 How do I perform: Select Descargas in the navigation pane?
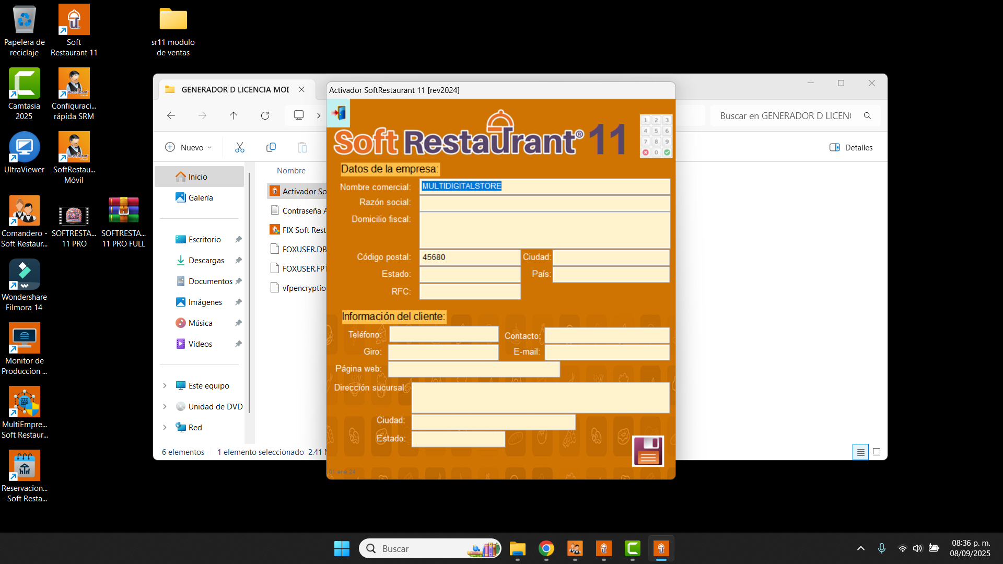[x=206, y=261]
